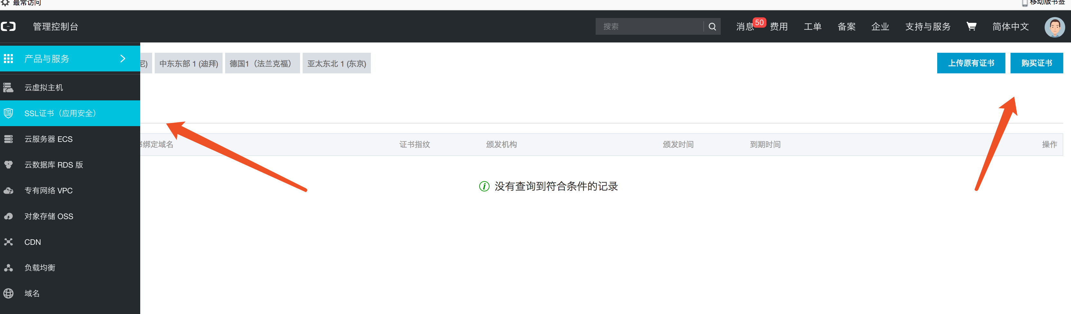
Task: Open 专有网络 VPC sidebar item
Action: (70, 190)
